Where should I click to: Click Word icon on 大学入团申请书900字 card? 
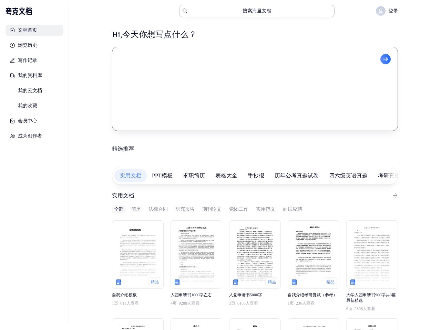pos(353,282)
